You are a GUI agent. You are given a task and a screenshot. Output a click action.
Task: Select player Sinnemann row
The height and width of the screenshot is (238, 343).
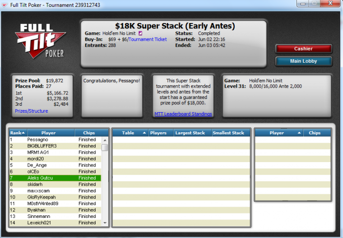coord(55,216)
